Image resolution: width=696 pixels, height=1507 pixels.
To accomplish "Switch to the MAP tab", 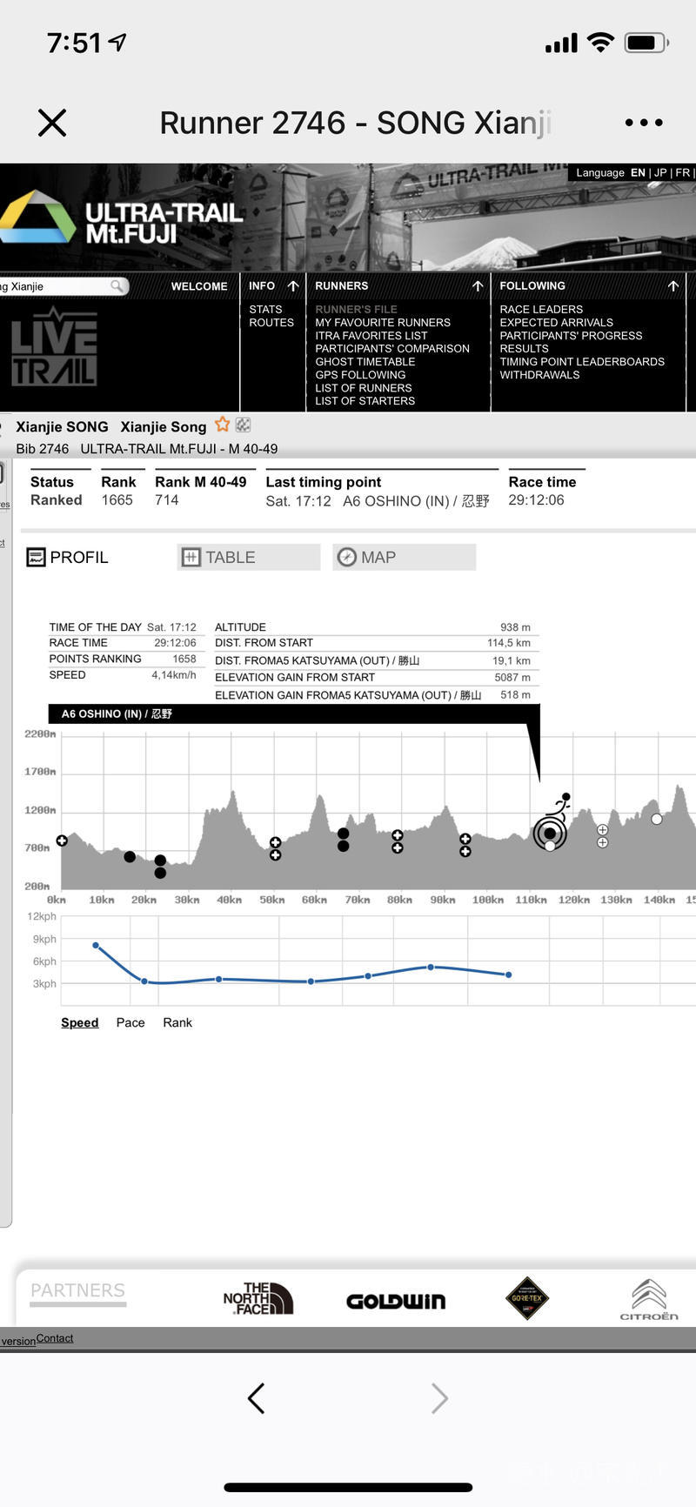I will (404, 558).
